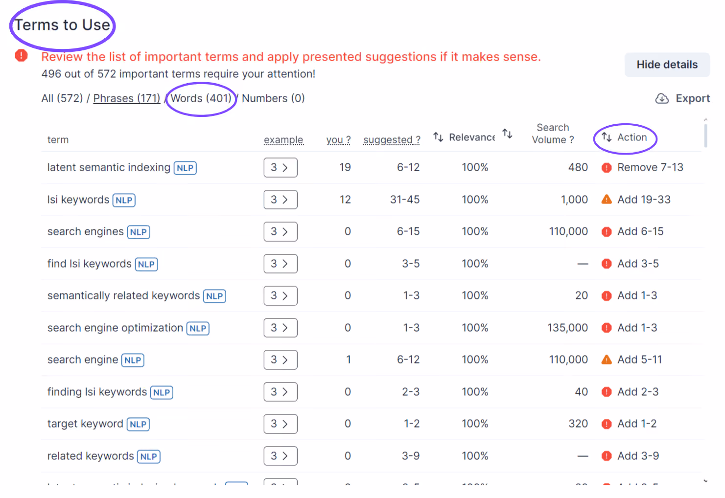Click the Export link

point(693,98)
